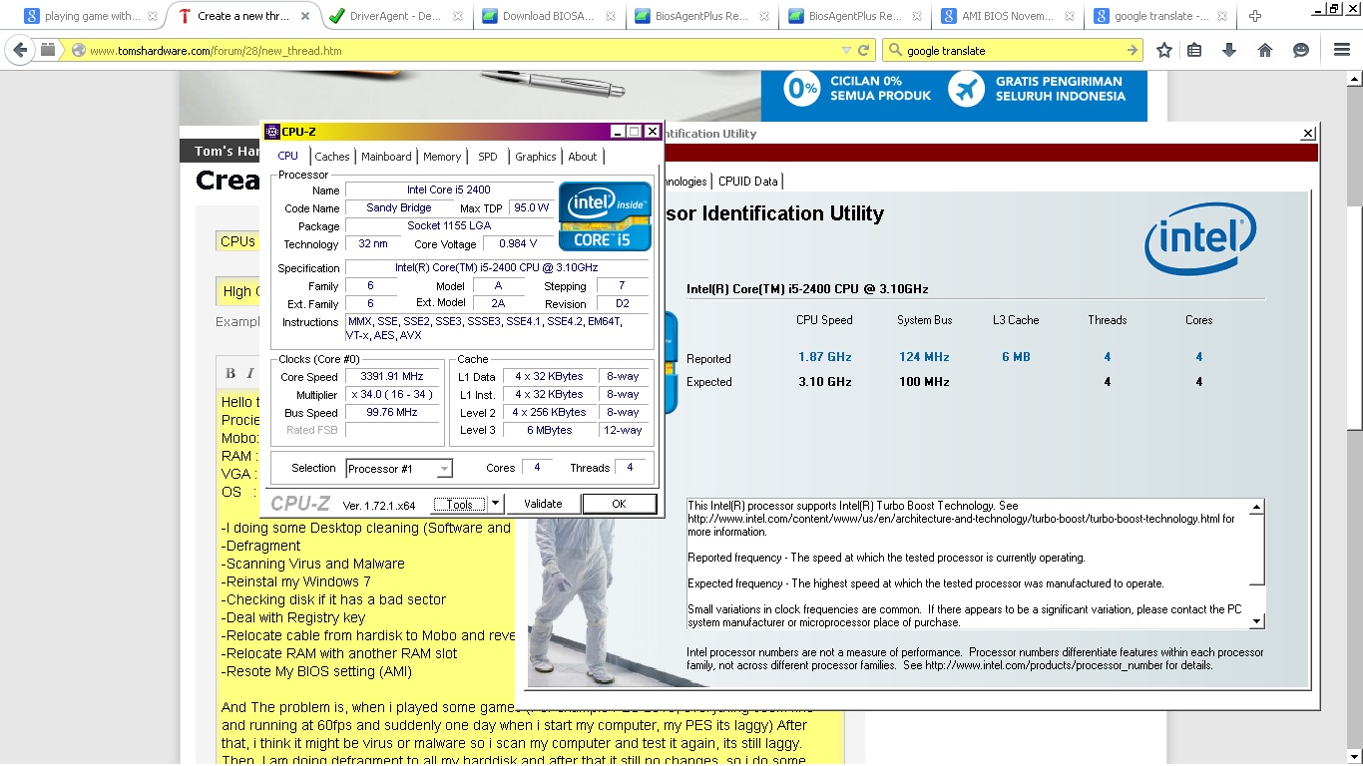Close the Processor Identification Utility window
Screen dimensions: 1363x766
coord(1308,134)
